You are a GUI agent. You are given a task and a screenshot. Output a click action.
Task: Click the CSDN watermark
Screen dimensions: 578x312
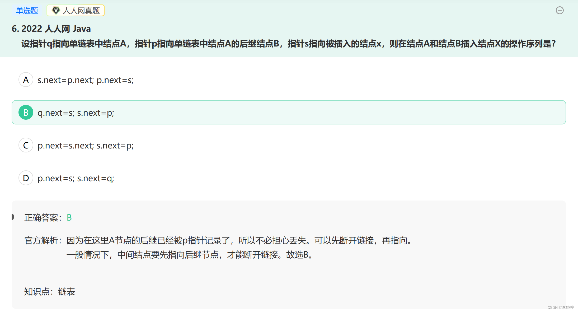pos(560,308)
